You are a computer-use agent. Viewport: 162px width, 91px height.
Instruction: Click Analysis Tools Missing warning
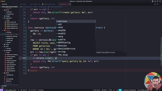tap(129, 90)
